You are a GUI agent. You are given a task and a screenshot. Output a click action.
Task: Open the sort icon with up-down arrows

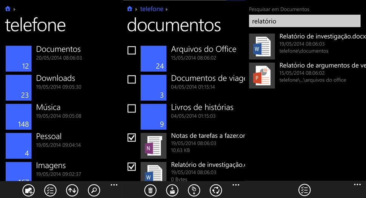[72, 190]
